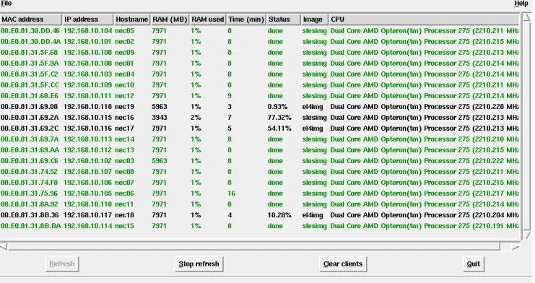
Task: Click the grayed Refresh button
Action: coord(62,264)
